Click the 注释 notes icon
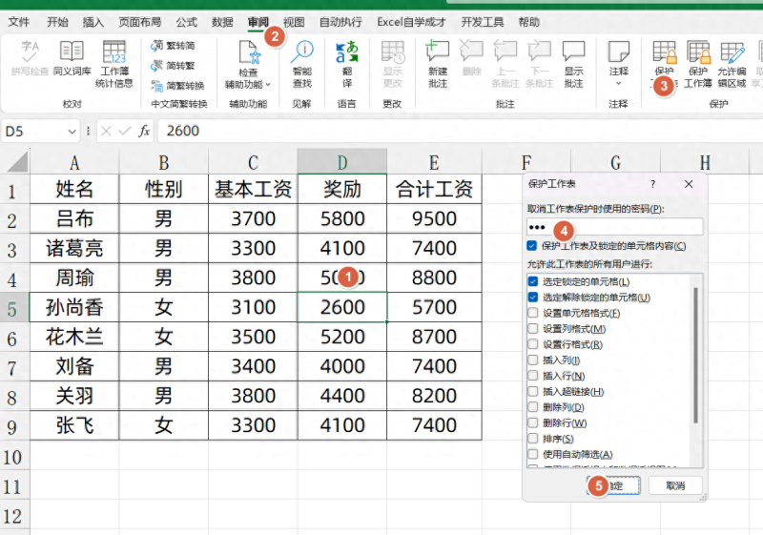 point(618,51)
